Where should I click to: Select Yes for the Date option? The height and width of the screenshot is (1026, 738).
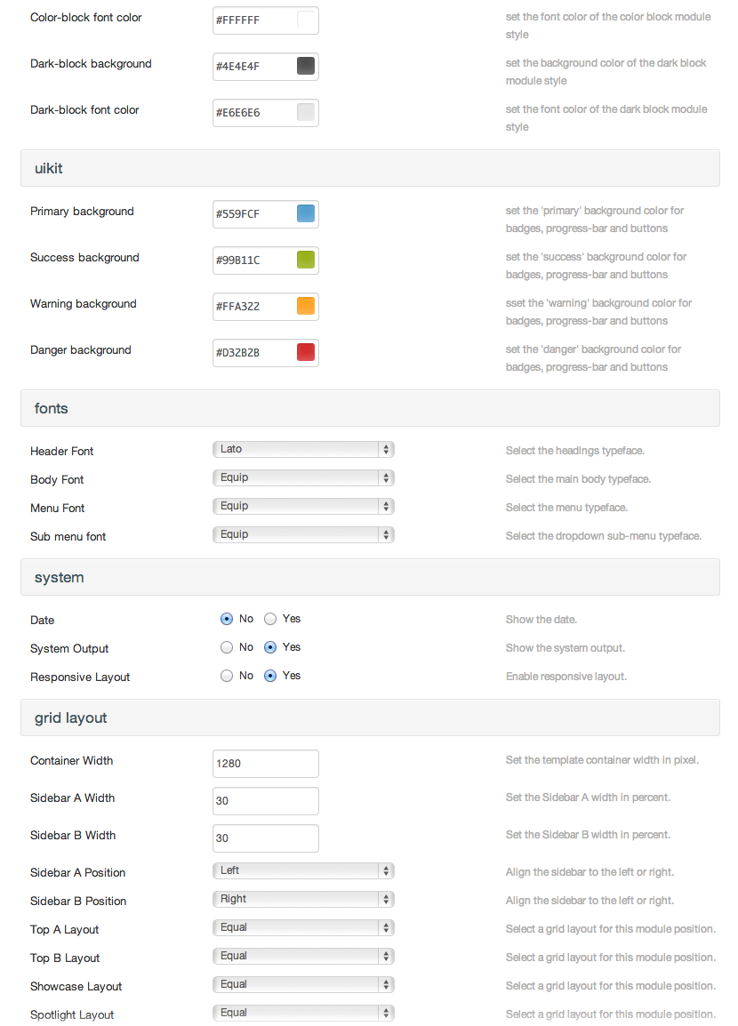click(270, 619)
